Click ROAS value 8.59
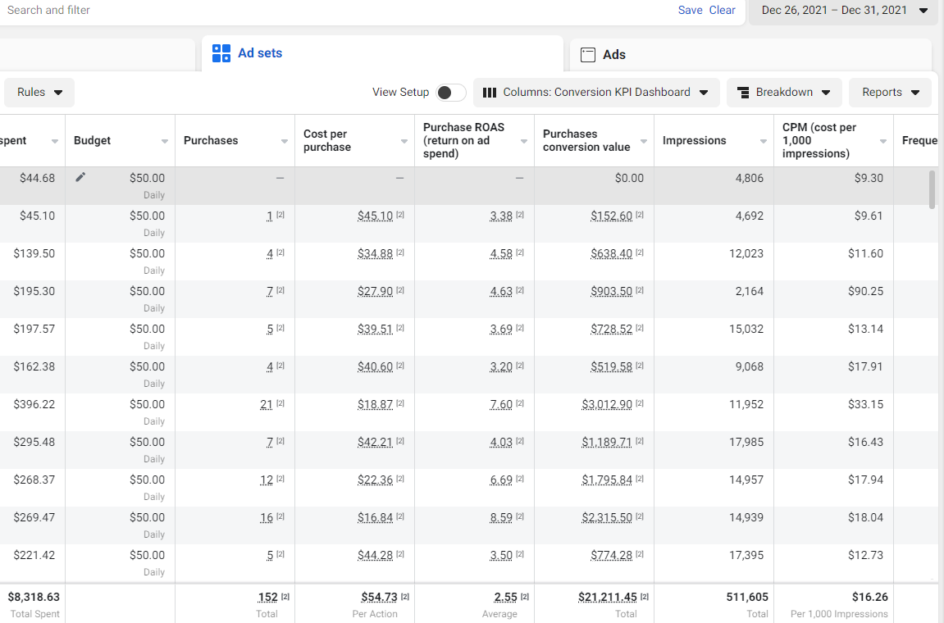944x623 pixels. [x=501, y=517]
